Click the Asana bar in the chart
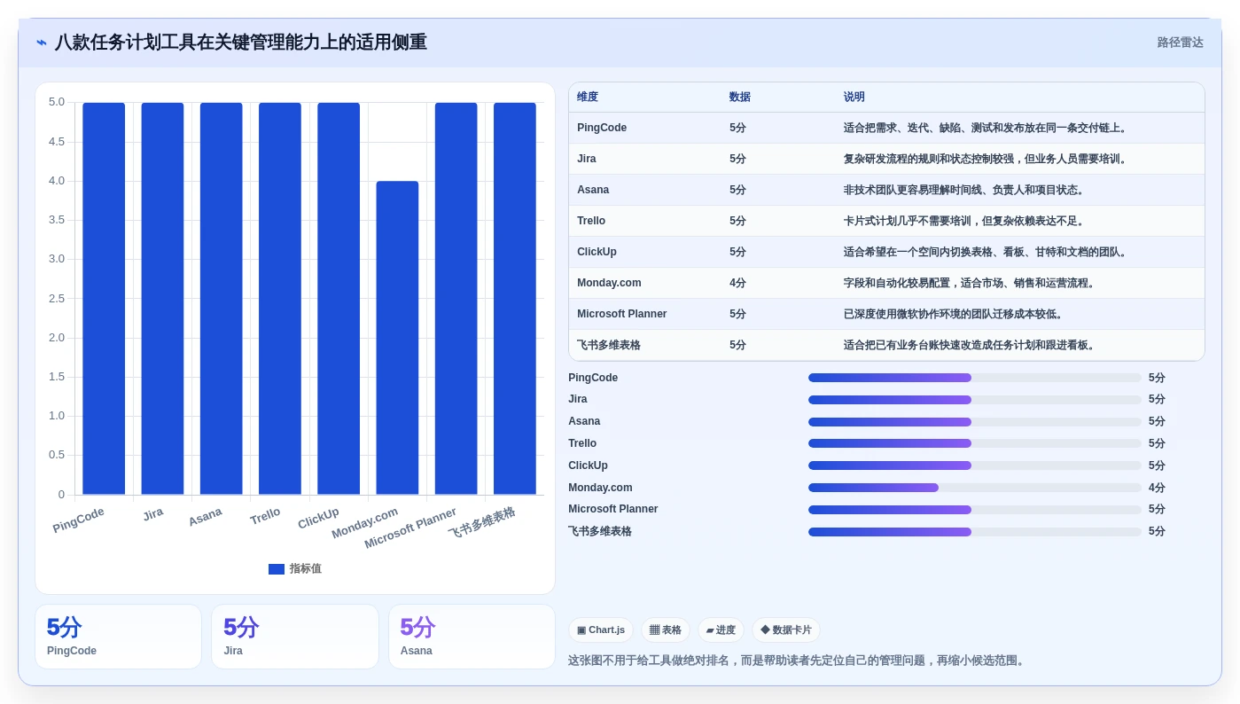The height and width of the screenshot is (704, 1240). click(222, 299)
